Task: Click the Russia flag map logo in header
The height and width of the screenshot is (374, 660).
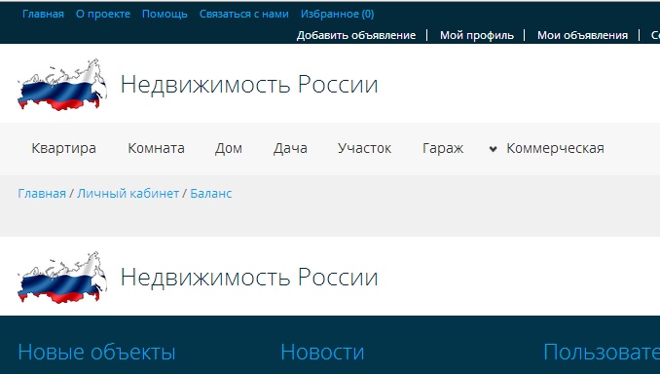Action: click(x=62, y=84)
